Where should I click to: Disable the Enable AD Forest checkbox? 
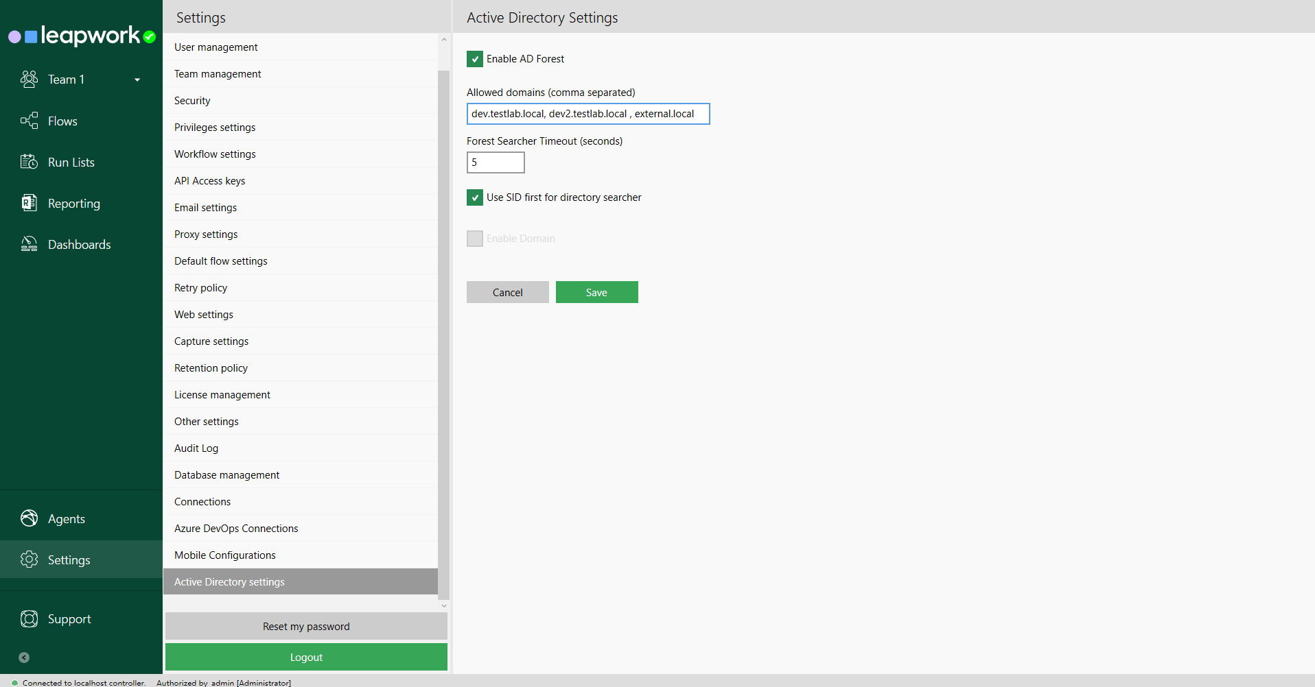coord(475,59)
